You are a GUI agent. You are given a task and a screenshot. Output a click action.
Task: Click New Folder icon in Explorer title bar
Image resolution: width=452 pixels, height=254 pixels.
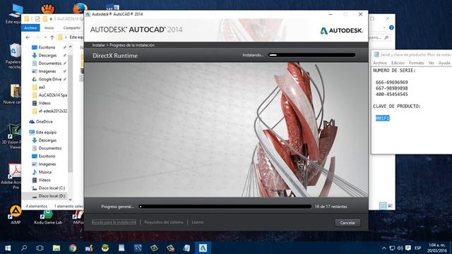tap(45, 19)
